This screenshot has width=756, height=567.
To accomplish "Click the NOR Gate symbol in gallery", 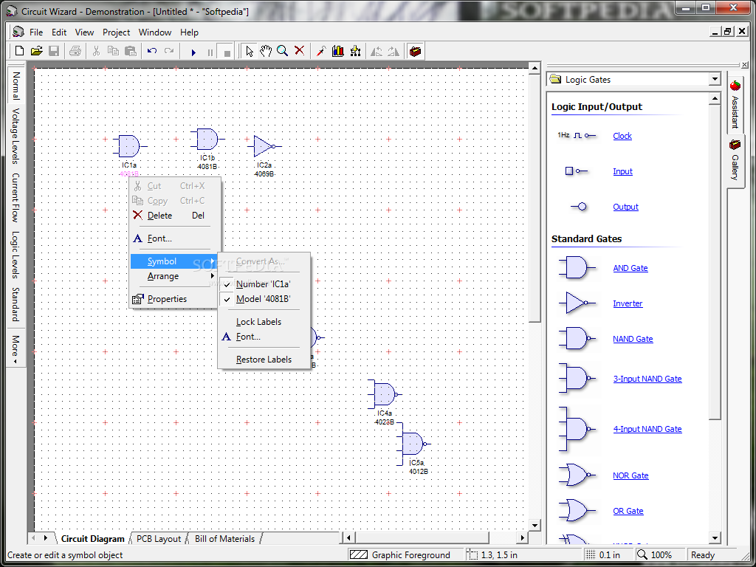I will point(577,475).
